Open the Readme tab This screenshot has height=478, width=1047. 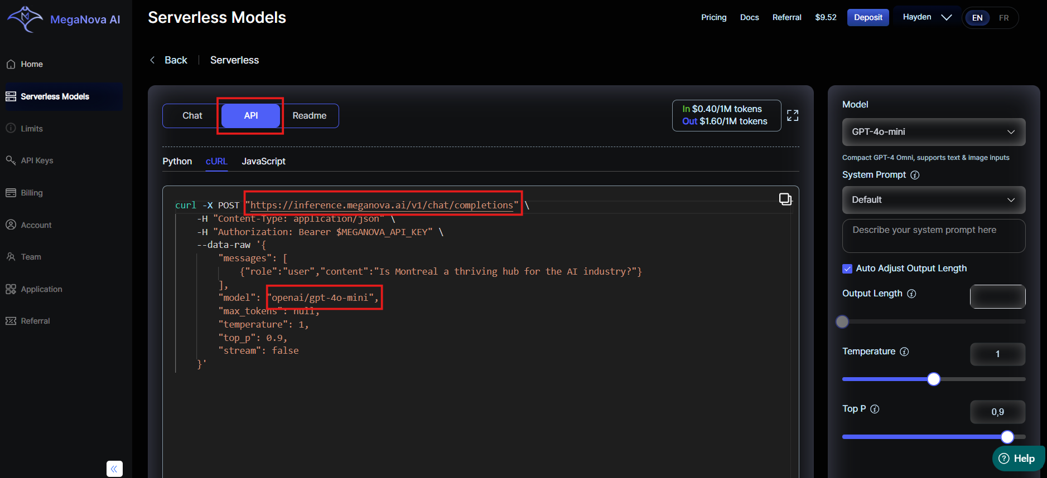(x=309, y=116)
